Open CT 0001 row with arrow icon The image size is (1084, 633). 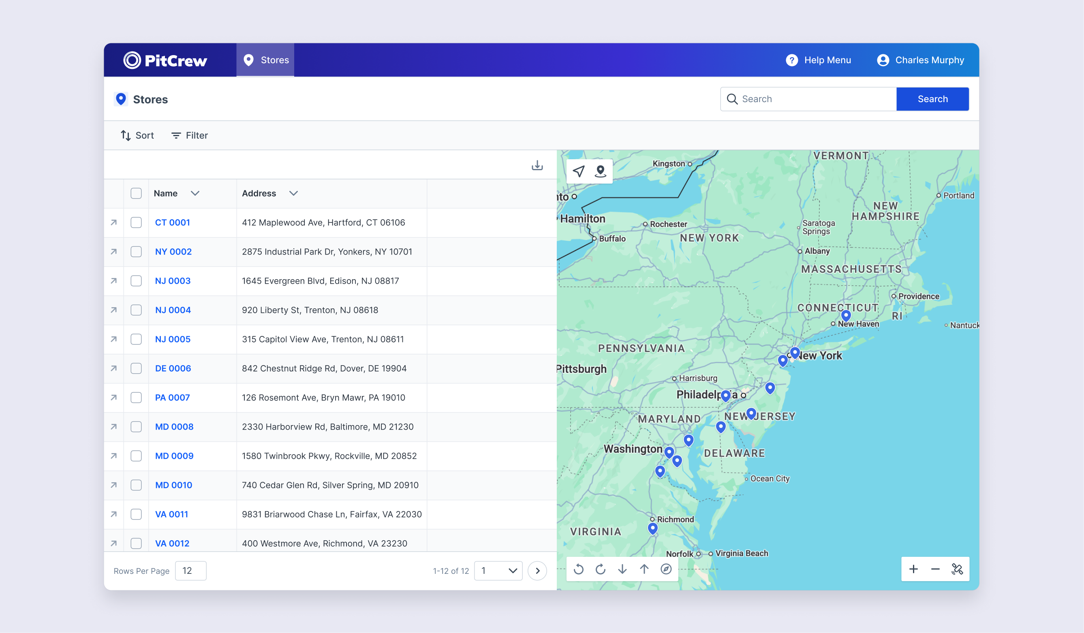click(x=113, y=222)
